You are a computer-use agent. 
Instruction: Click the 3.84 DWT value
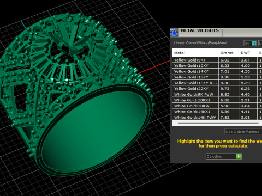click(x=246, y=106)
